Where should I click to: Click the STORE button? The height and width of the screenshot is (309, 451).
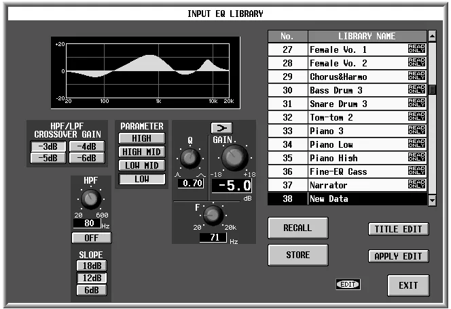tap(297, 255)
